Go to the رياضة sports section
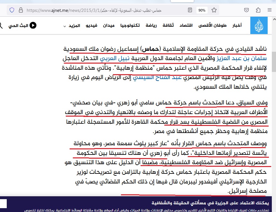The height and width of the screenshot is (212, 276). click(x=151, y=26)
